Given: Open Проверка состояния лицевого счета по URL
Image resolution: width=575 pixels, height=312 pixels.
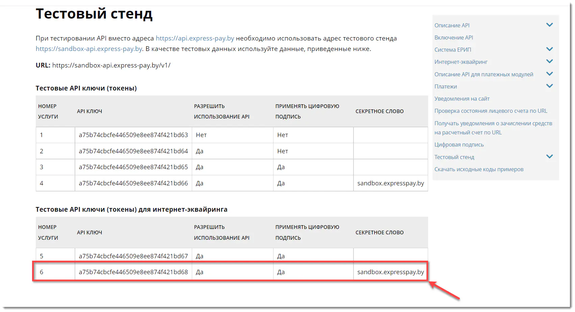Looking at the screenshot, I should click(491, 111).
